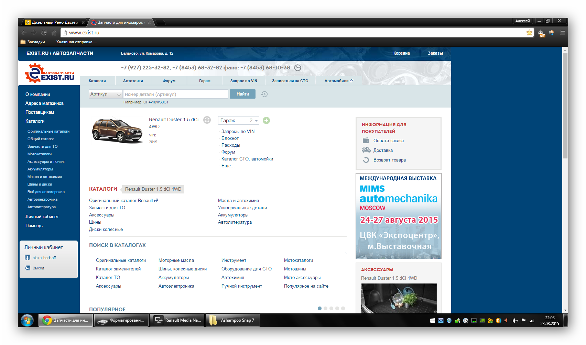Click the Renault Duster car thumbnail
Image resolution: width=586 pixels, height=345 pixels.
pos(117,131)
